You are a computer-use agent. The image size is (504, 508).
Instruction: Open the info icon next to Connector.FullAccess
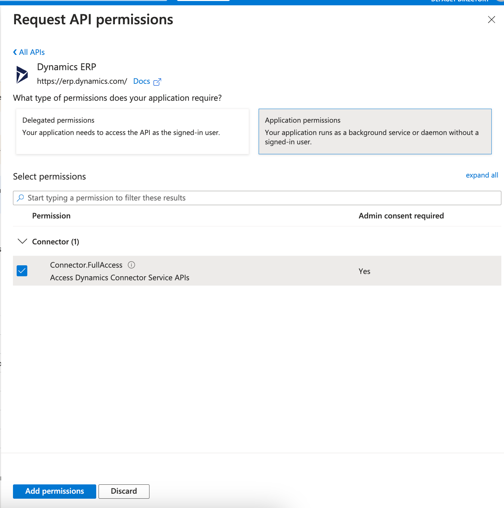131,265
